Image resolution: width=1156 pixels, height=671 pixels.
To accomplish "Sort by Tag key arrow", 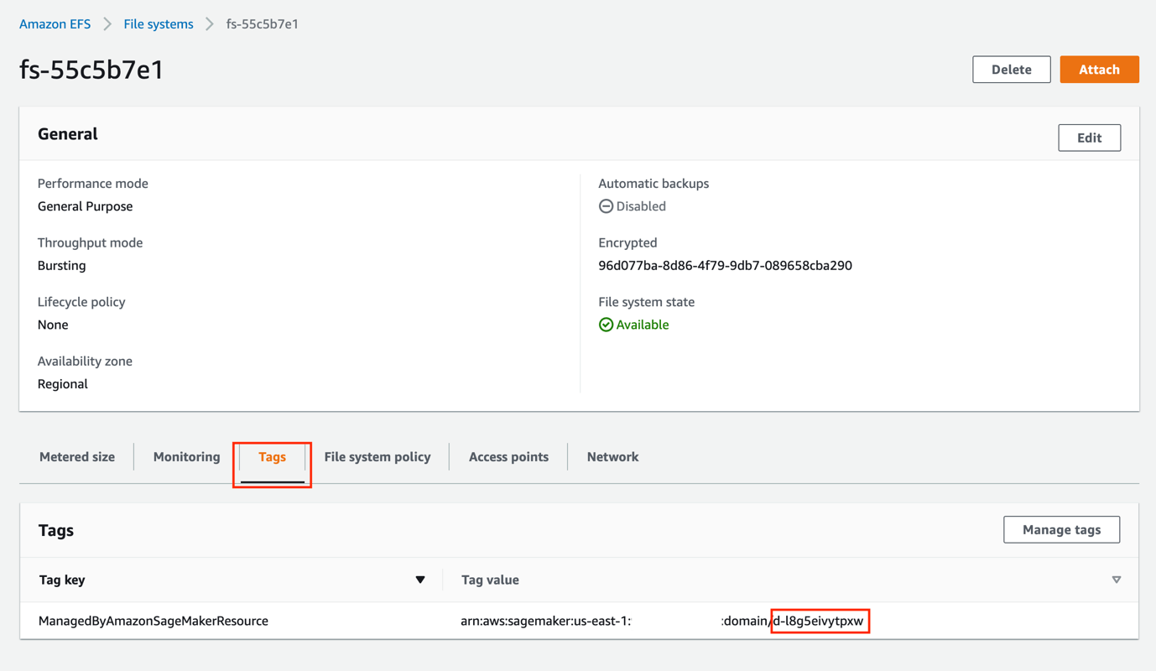I will click(420, 580).
